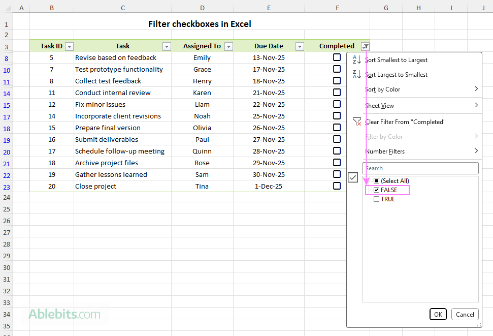
Task: Select Clear Filter From "Completed"
Action: (406, 122)
